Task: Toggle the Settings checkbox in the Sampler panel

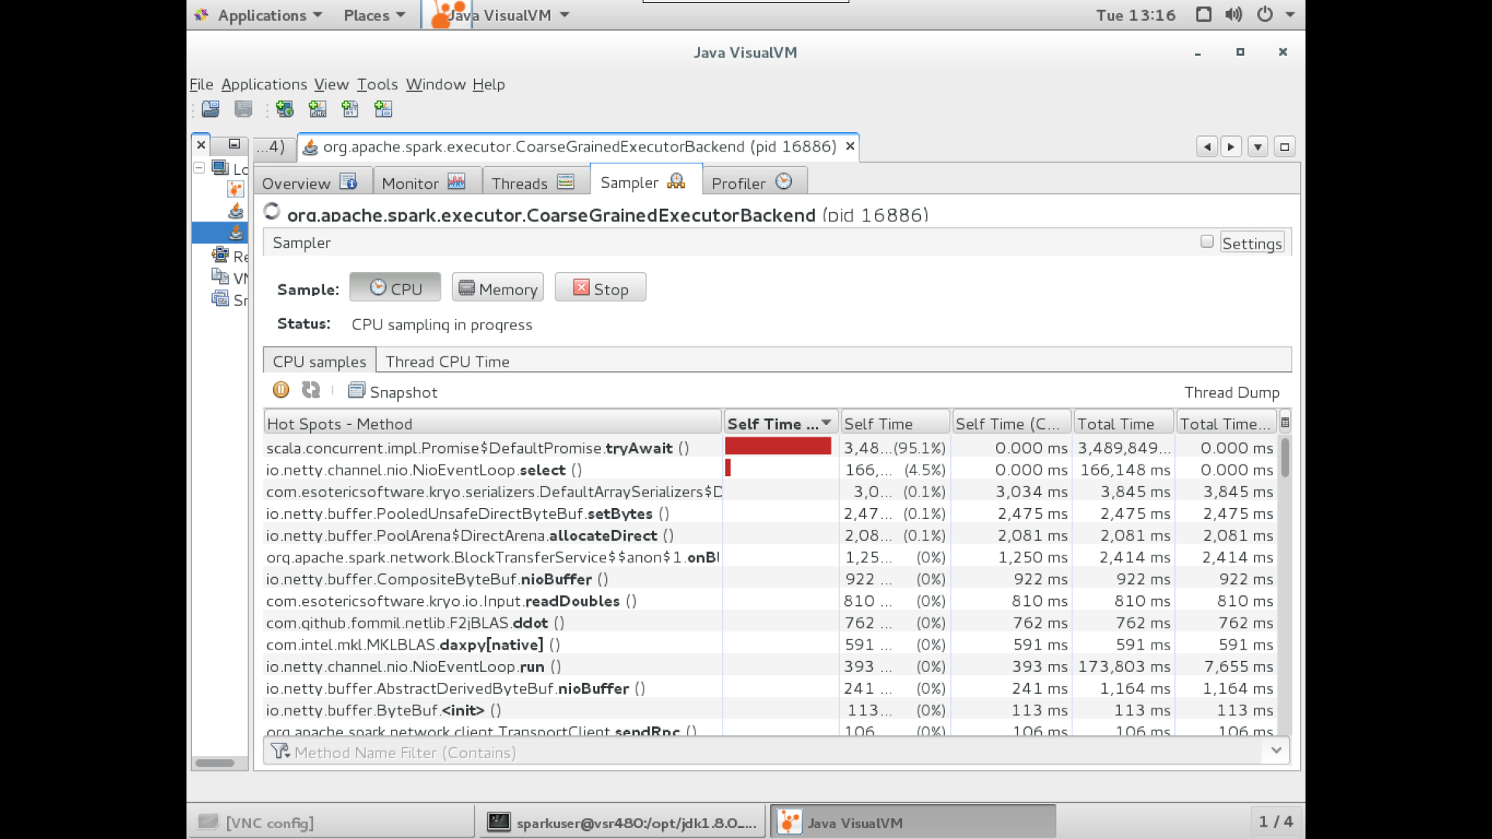Action: coord(1207,242)
